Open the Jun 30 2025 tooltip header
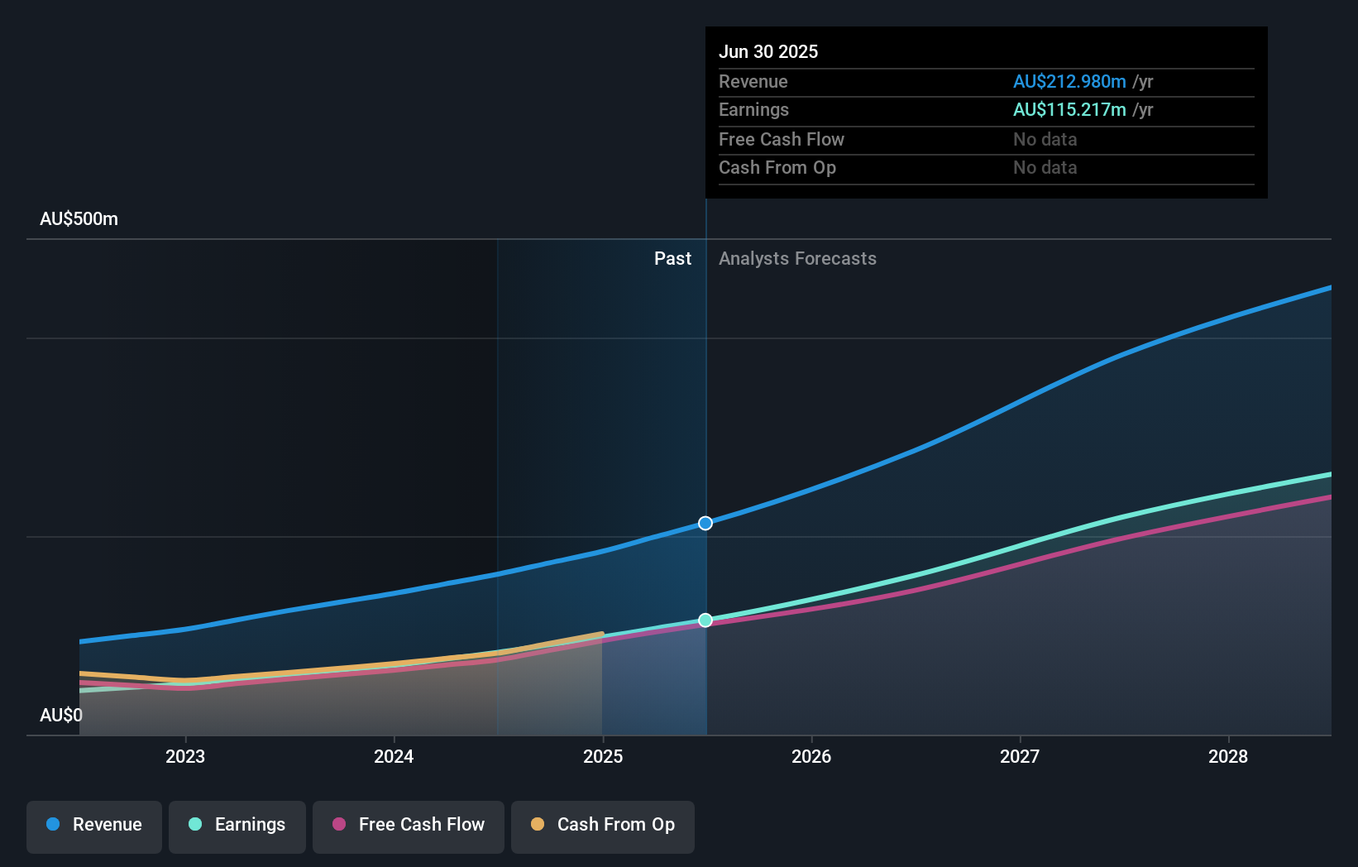Image resolution: width=1358 pixels, height=867 pixels. pyautogui.click(x=768, y=51)
